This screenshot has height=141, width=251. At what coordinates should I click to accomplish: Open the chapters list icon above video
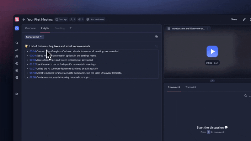pyautogui.click(x=168, y=29)
